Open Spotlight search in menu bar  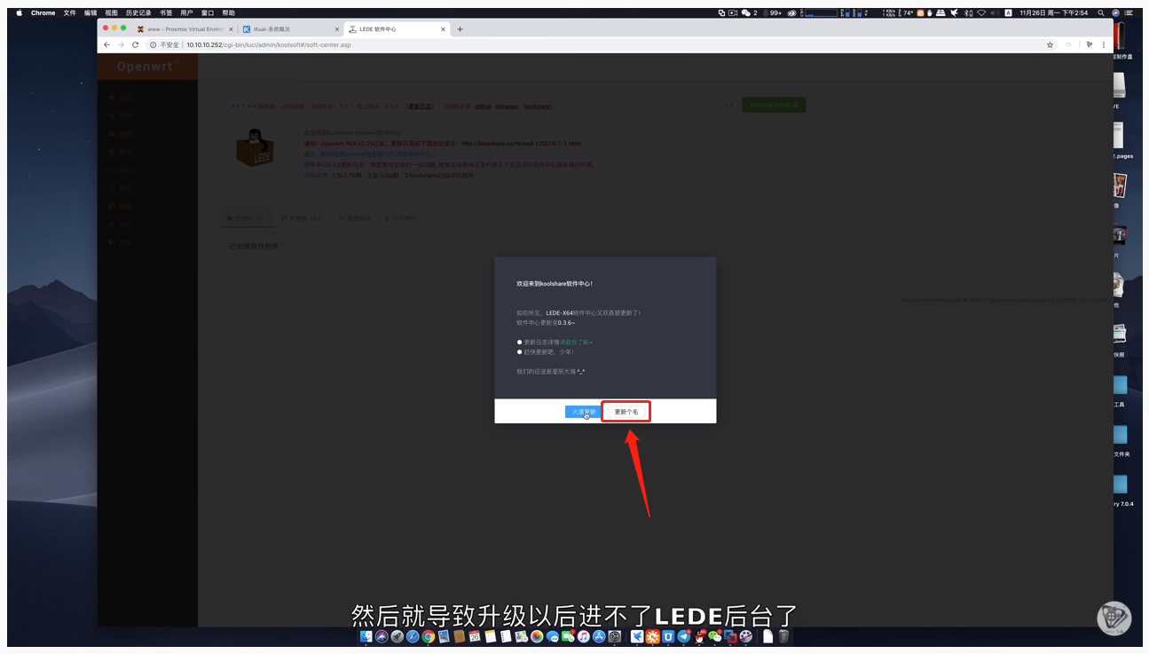(1101, 13)
